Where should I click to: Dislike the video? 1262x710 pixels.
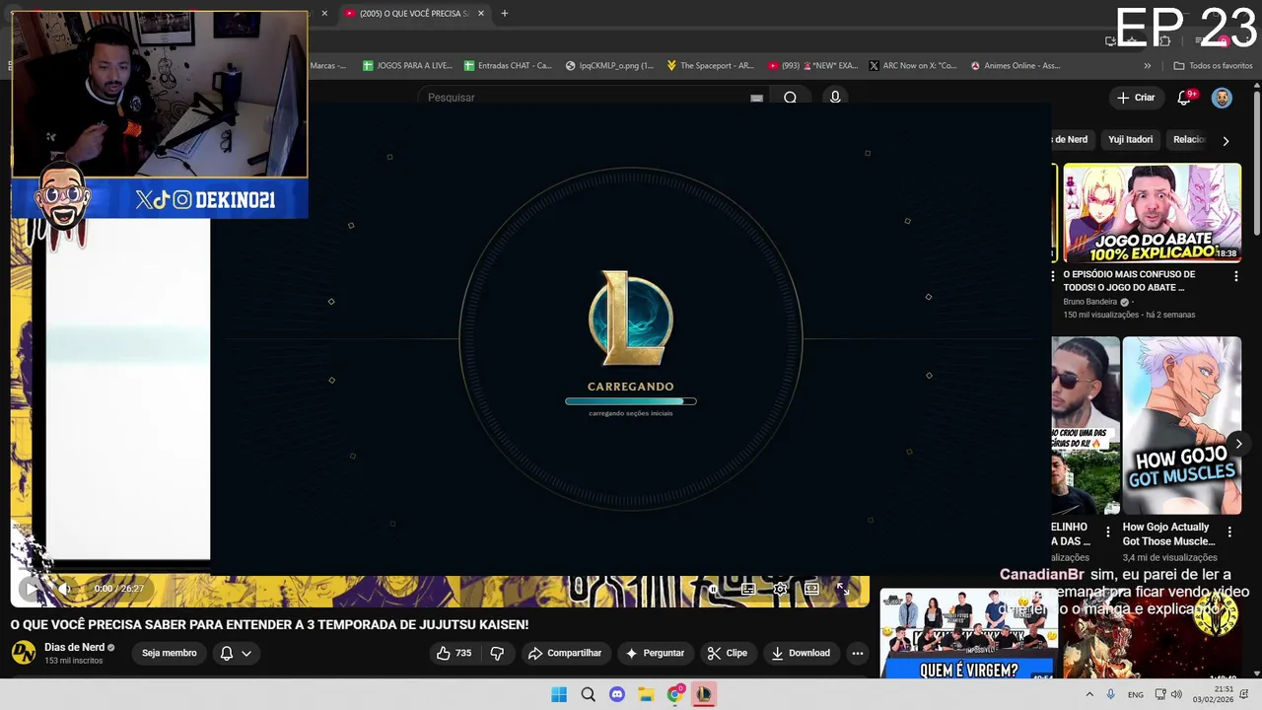pyautogui.click(x=497, y=653)
